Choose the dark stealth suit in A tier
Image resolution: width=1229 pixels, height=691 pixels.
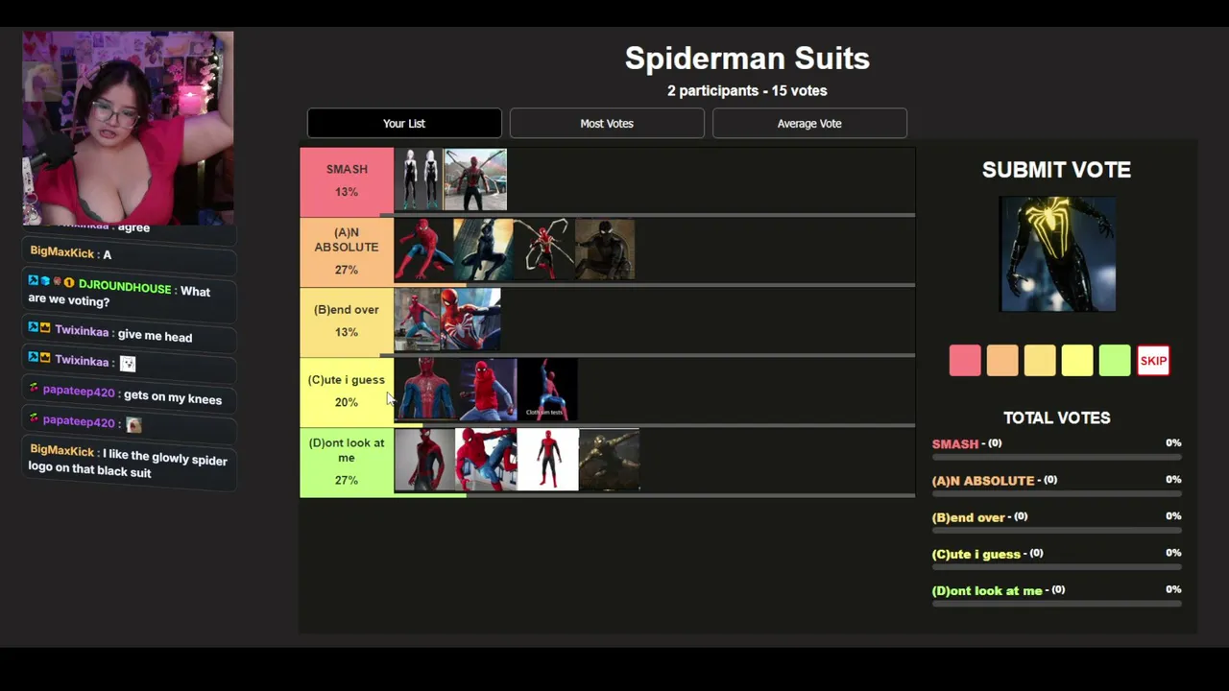click(605, 250)
